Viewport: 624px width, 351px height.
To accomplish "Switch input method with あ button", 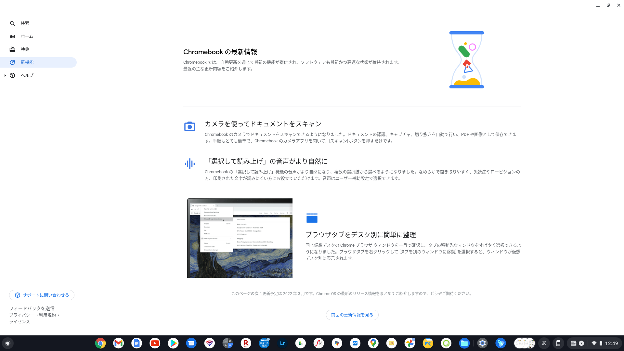I will tap(544, 343).
